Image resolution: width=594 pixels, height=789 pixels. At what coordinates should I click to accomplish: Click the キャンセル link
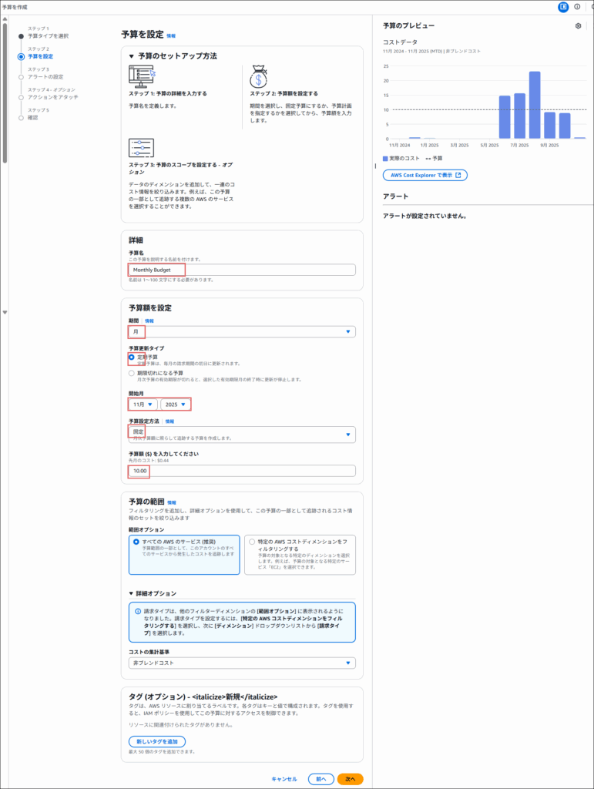(x=284, y=779)
